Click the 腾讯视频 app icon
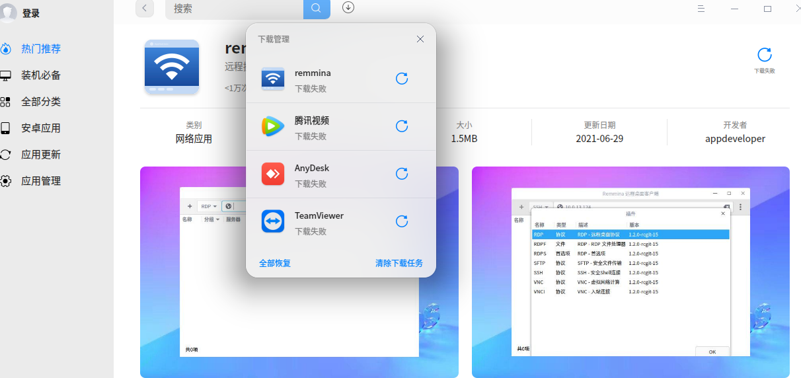 tap(273, 126)
